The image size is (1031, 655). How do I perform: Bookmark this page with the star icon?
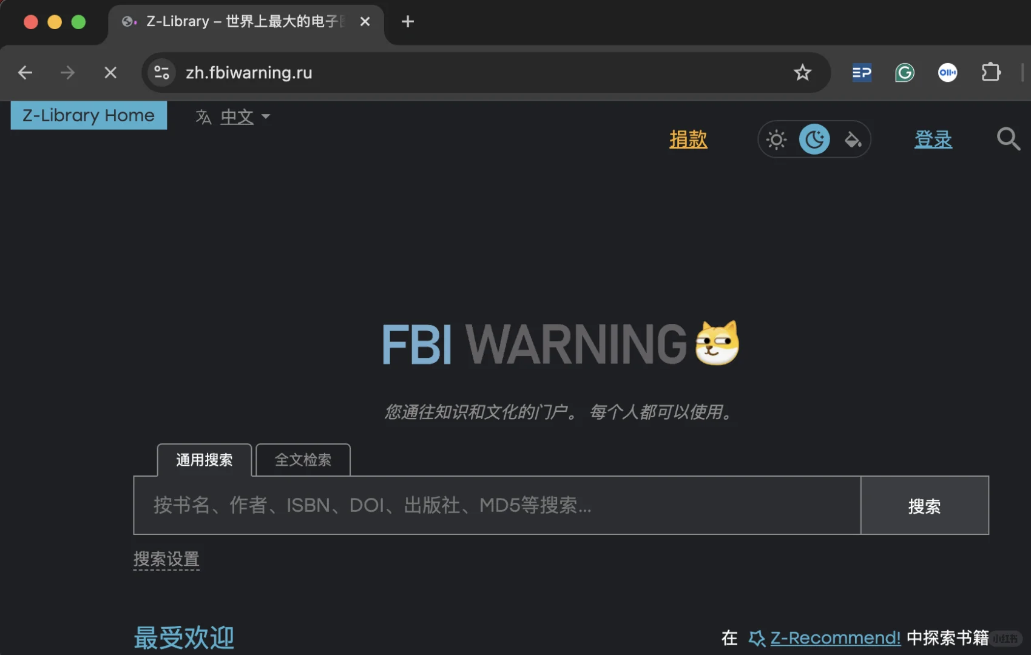point(802,73)
